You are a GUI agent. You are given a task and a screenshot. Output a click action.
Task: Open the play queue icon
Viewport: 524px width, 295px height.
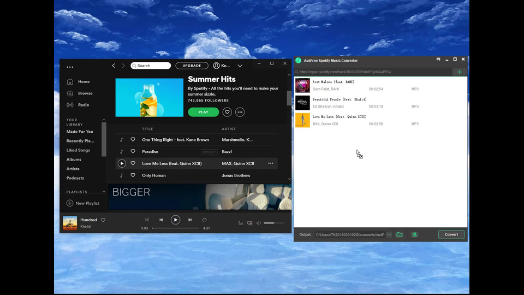241,223
